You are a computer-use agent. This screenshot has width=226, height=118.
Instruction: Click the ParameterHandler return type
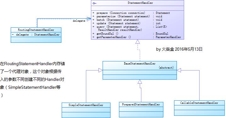tap(168, 37)
